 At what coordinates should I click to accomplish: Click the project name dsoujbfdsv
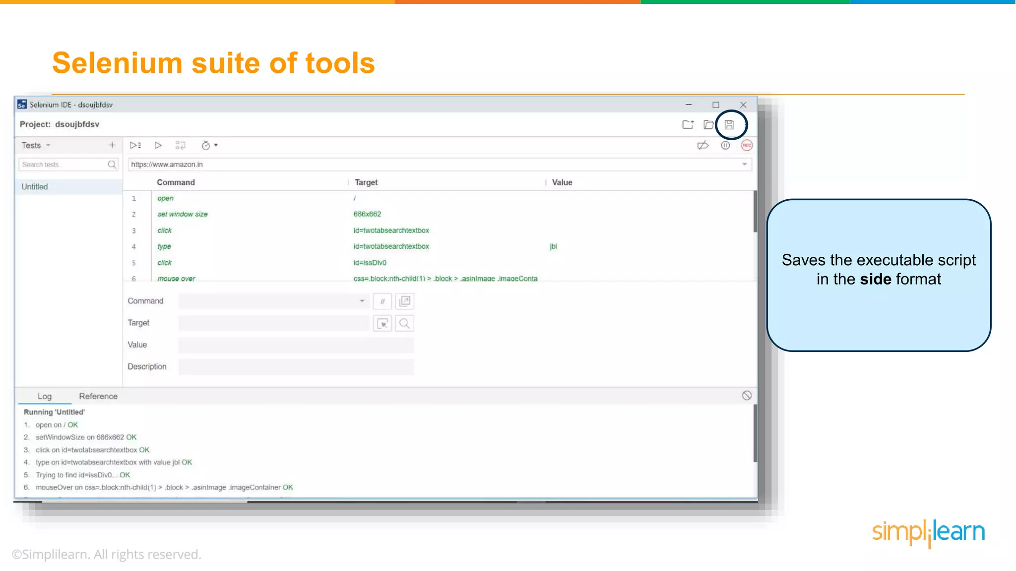point(77,124)
